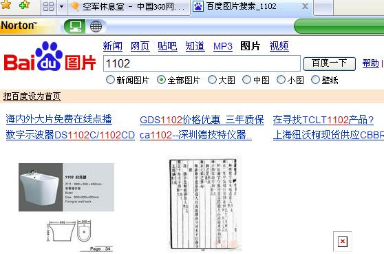Click the green Norton status bar
Viewport: 384px width, 254px height.
[339, 26]
